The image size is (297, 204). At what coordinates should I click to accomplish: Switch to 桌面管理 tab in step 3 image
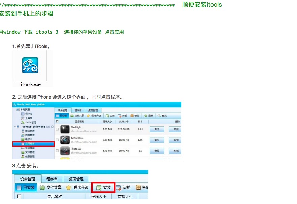[x=76, y=179]
